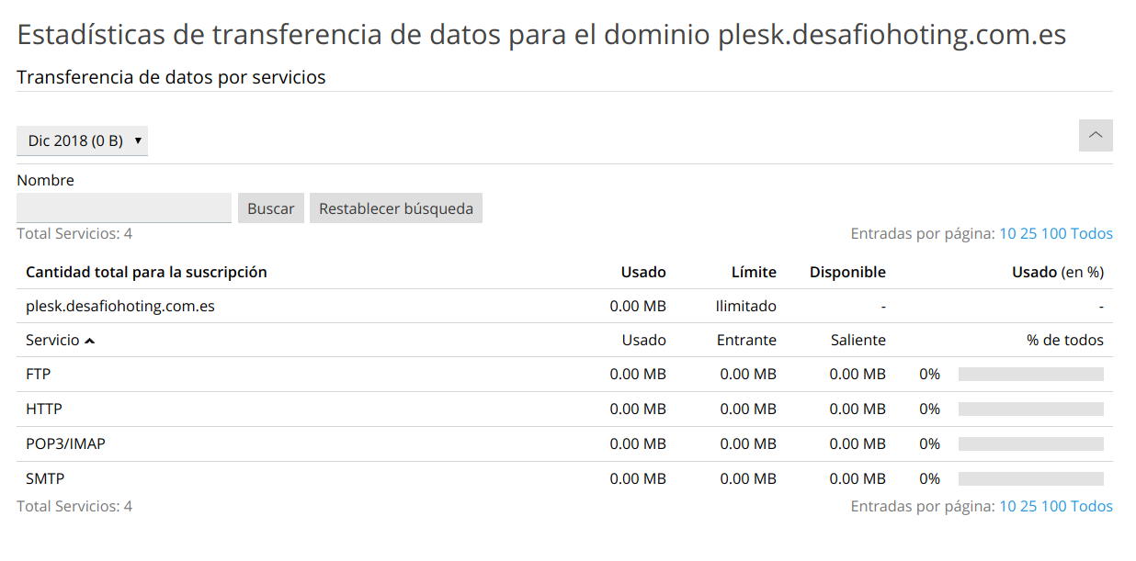Click the Límite column header

pyautogui.click(x=755, y=272)
